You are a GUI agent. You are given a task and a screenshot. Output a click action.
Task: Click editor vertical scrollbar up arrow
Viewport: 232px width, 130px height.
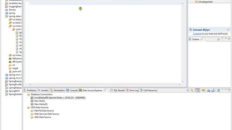coord(183,3)
